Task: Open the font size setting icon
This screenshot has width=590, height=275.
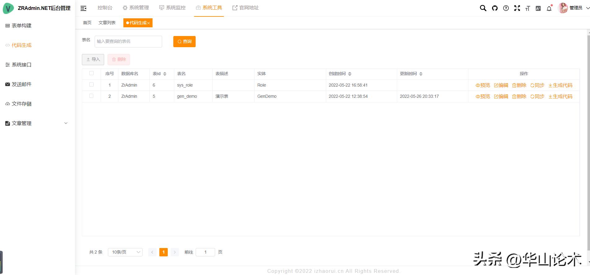Action: [x=528, y=8]
